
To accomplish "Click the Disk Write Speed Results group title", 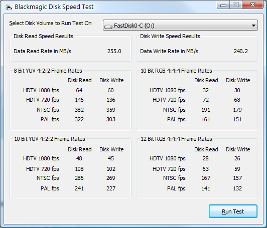I will pyautogui.click(x=170, y=36).
